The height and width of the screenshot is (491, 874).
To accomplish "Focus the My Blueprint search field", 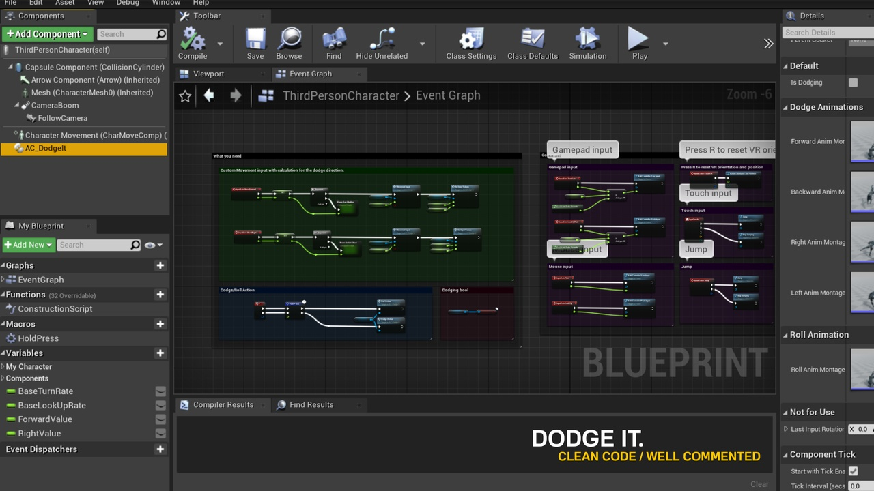I will 98,245.
